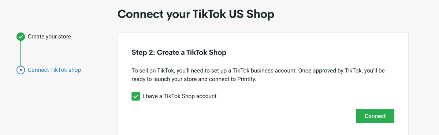Click the green progress line between steps

pos(21,53)
